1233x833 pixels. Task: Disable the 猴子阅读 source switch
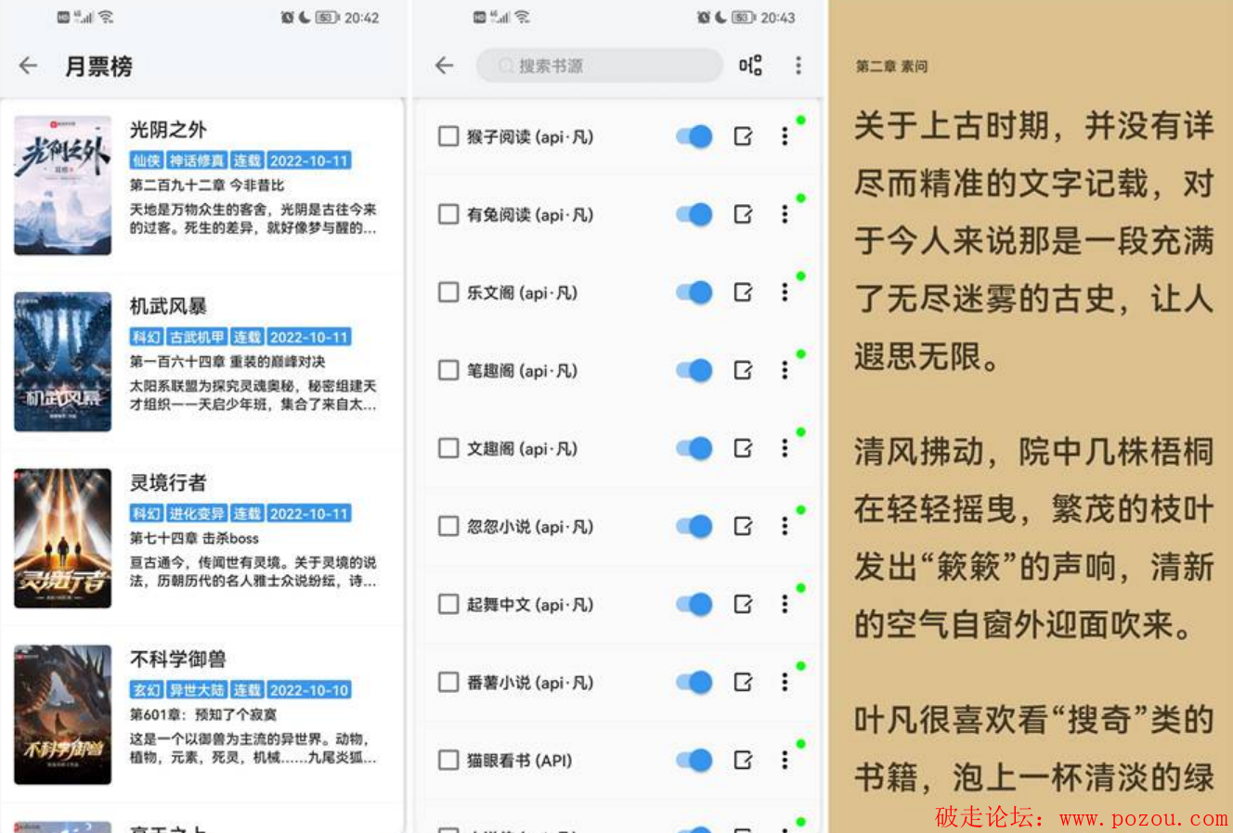pyautogui.click(x=694, y=136)
